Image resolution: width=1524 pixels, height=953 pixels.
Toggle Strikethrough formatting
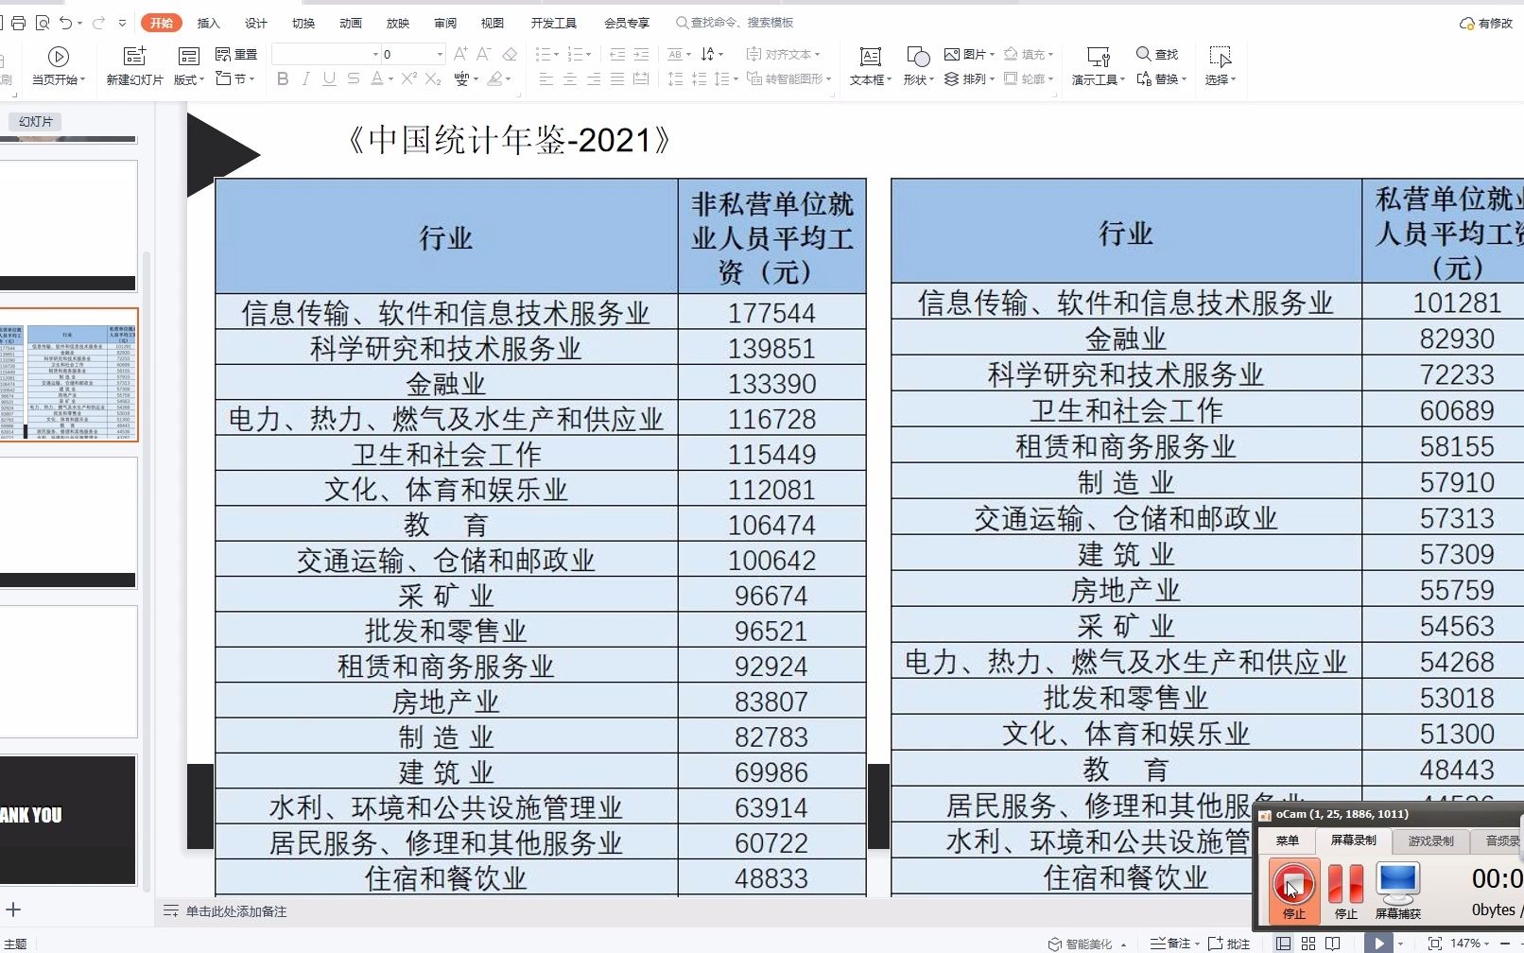coord(353,78)
